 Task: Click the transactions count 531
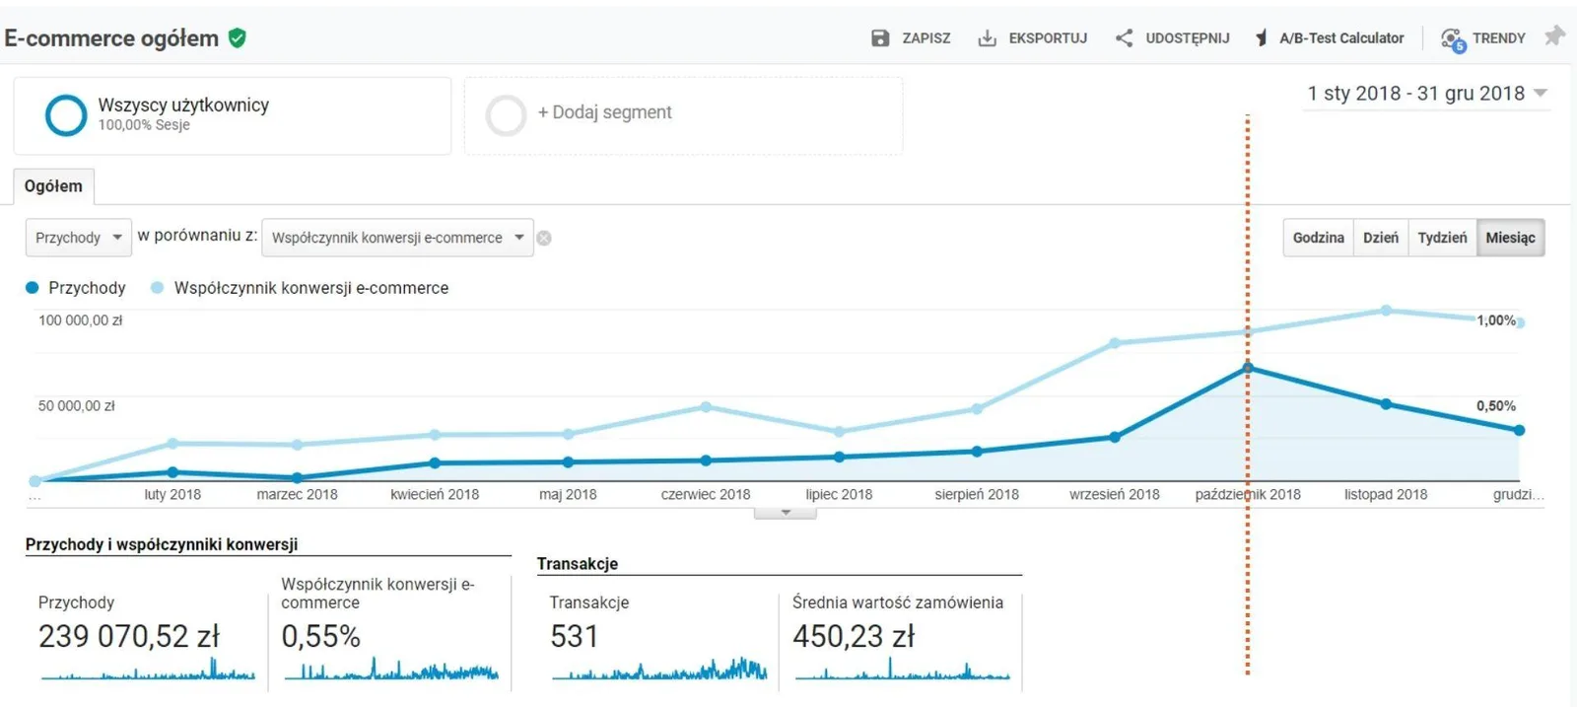pyautogui.click(x=575, y=637)
